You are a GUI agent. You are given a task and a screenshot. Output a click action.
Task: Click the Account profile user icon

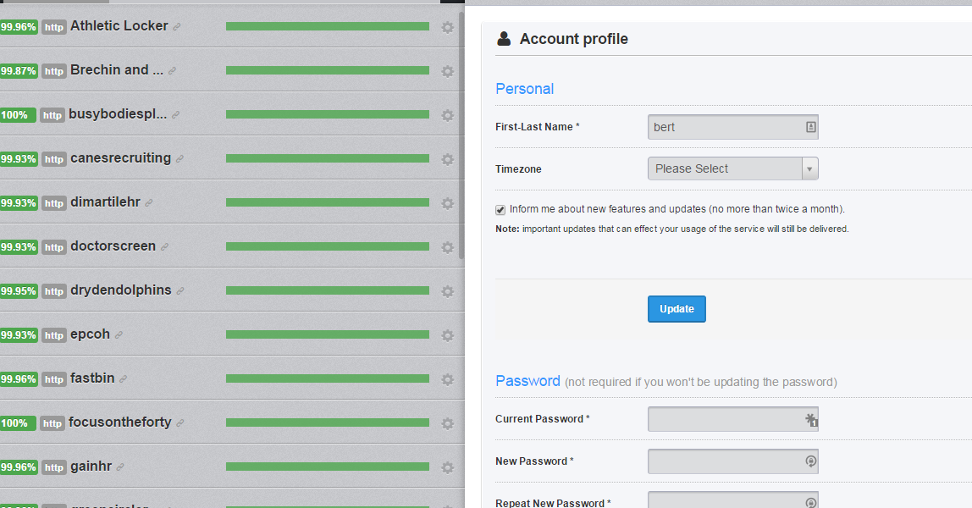pos(504,39)
